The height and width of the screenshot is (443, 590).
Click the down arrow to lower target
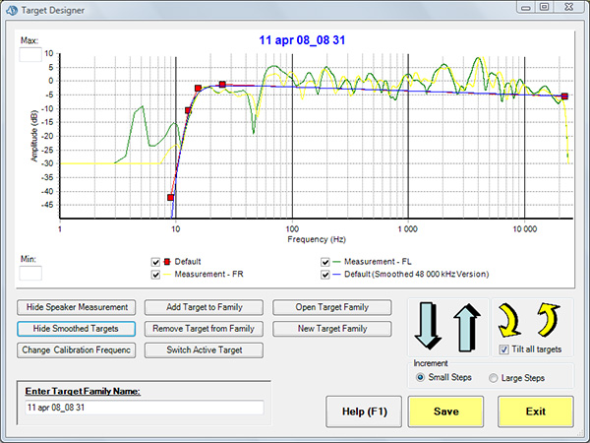[428, 325]
